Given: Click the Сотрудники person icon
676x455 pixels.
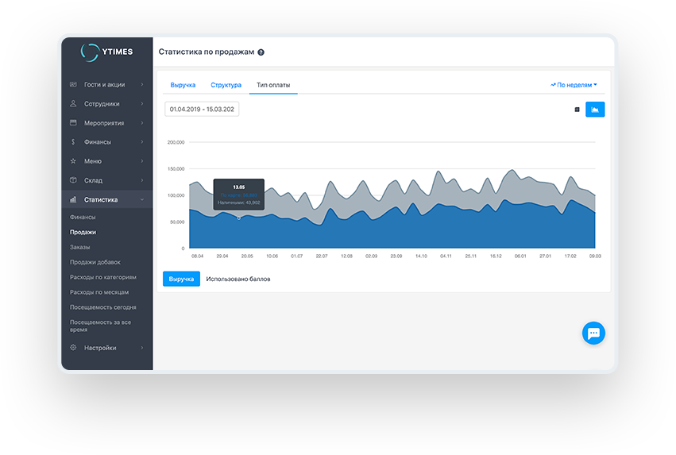Looking at the screenshot, I should 73,103.
